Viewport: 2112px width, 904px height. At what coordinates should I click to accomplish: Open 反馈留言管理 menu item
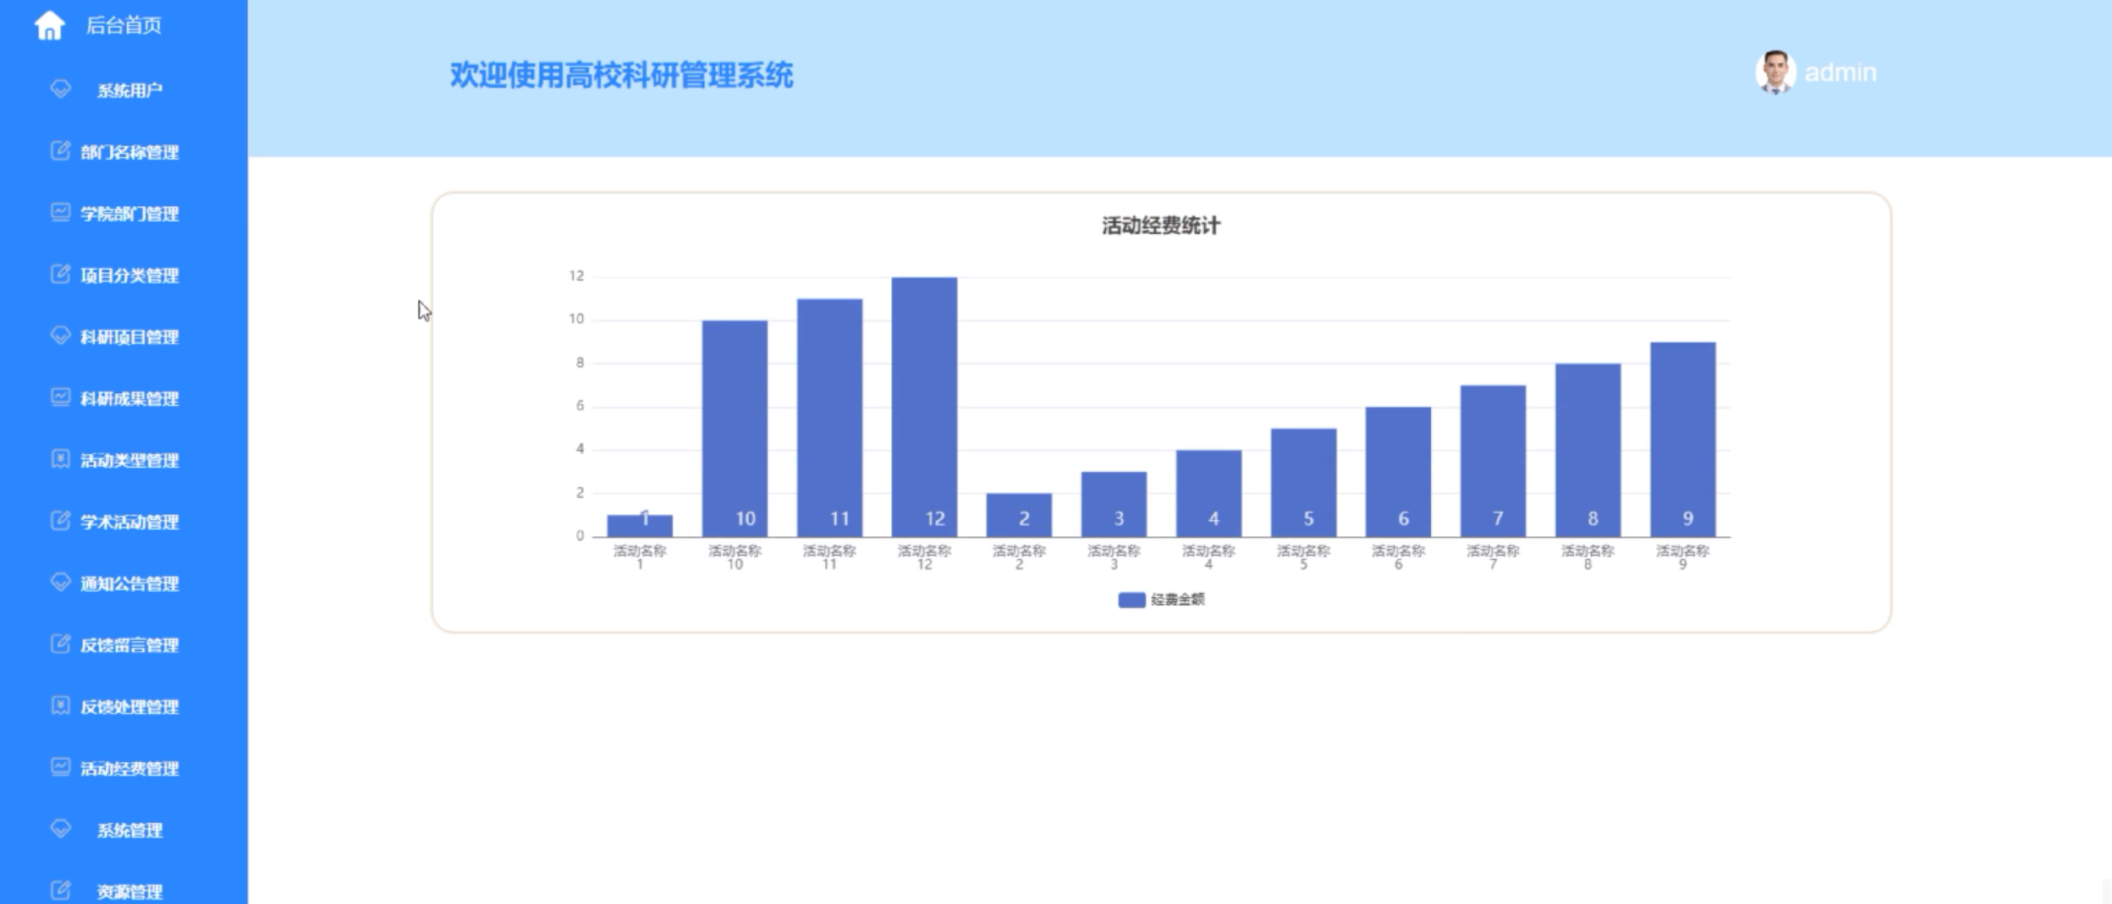(129, 645)
